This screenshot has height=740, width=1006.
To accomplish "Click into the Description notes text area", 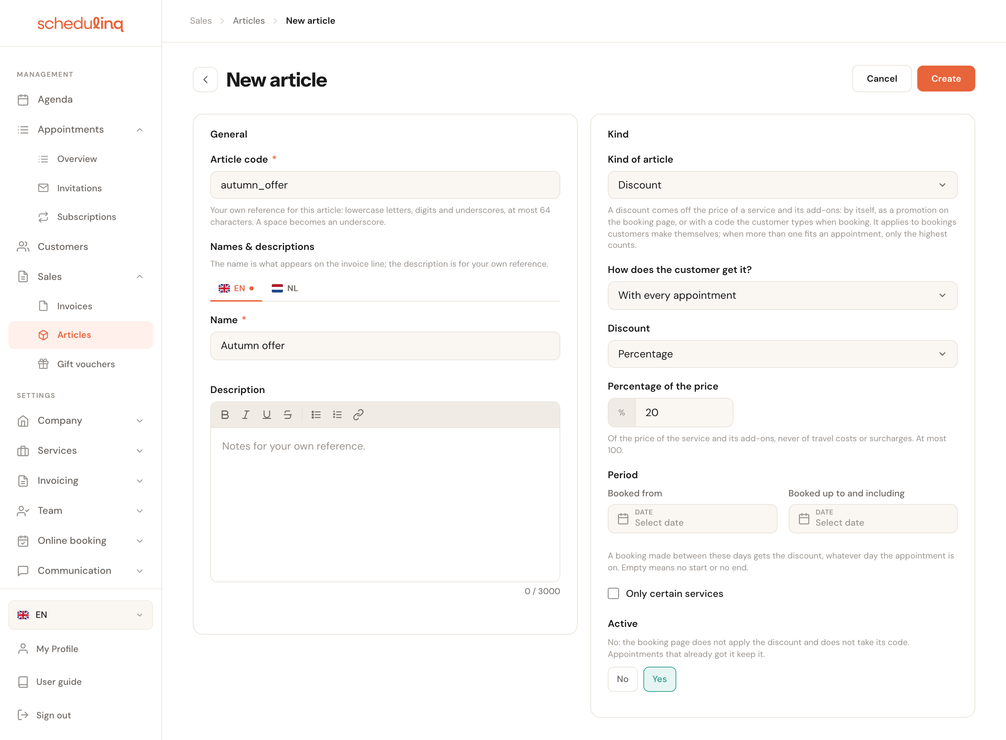I will coord(385,505).
